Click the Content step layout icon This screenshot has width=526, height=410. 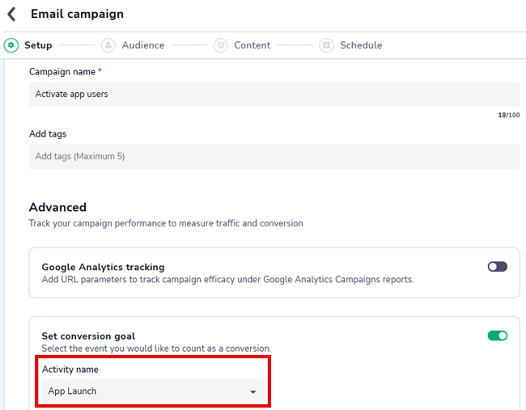[x=221, y=45]
